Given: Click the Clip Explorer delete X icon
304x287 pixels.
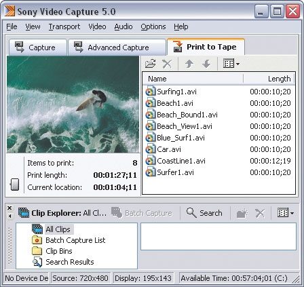Looking at the screenshot, I should coord(260,213).
